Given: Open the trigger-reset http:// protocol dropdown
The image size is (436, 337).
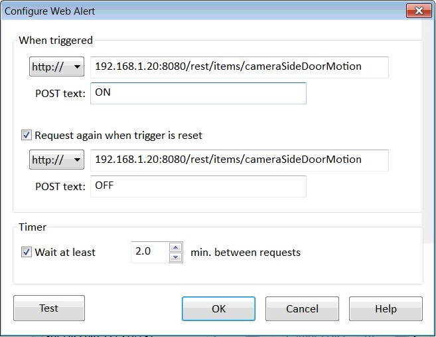Looking at the screenshot, I should pyautogui.click(x=56, y=160).
